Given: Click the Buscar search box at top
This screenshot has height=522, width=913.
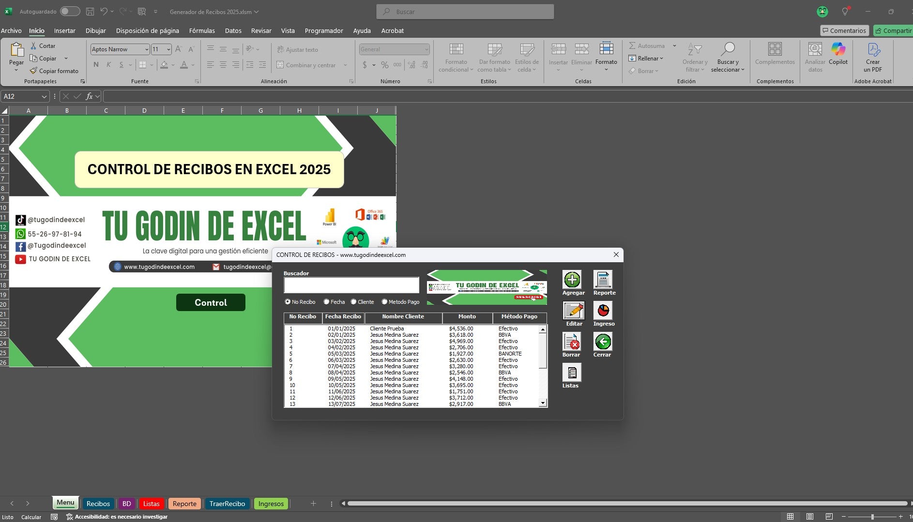Looking at the screenshot, I should [465, 12].
